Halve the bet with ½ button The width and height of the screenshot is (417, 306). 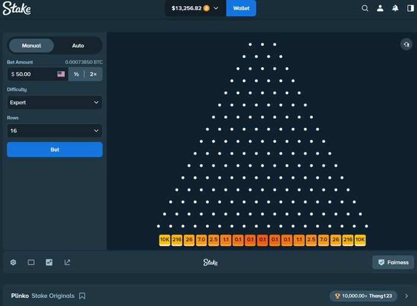76,74
